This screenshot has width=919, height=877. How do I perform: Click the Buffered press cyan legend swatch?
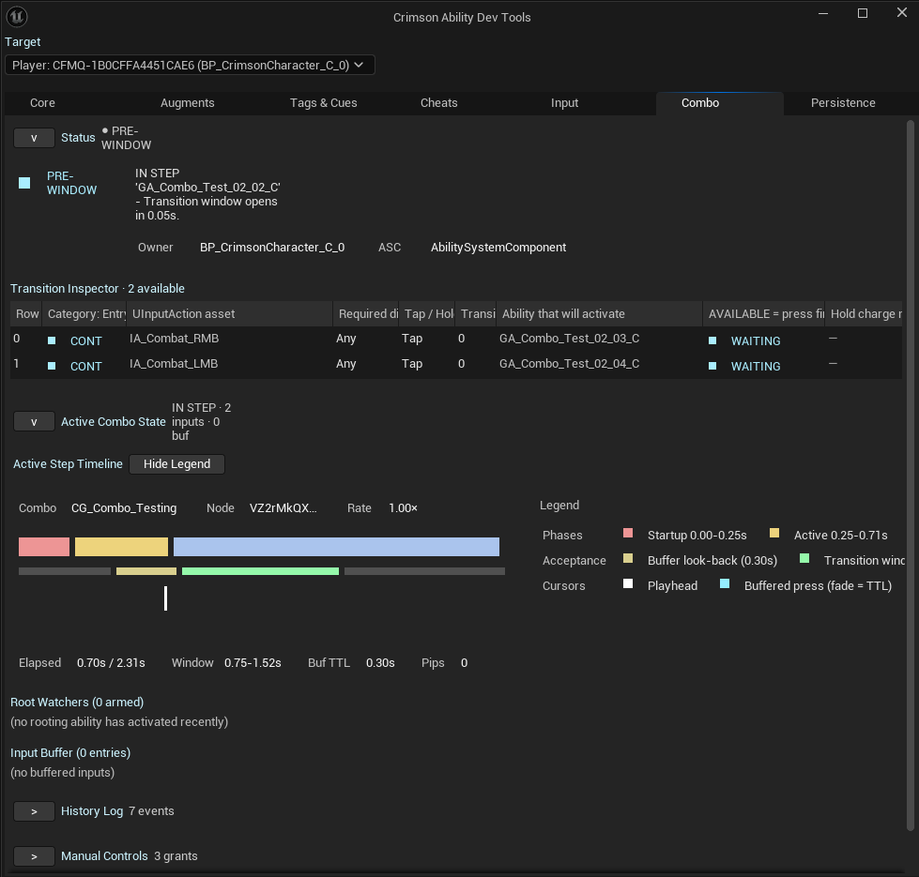[725, 583]
